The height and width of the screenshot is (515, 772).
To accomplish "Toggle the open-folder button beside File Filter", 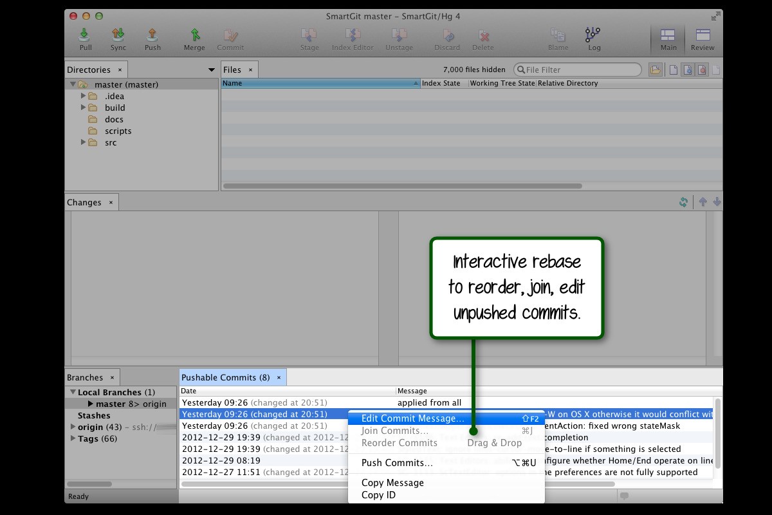I will [x=655, y=70].
